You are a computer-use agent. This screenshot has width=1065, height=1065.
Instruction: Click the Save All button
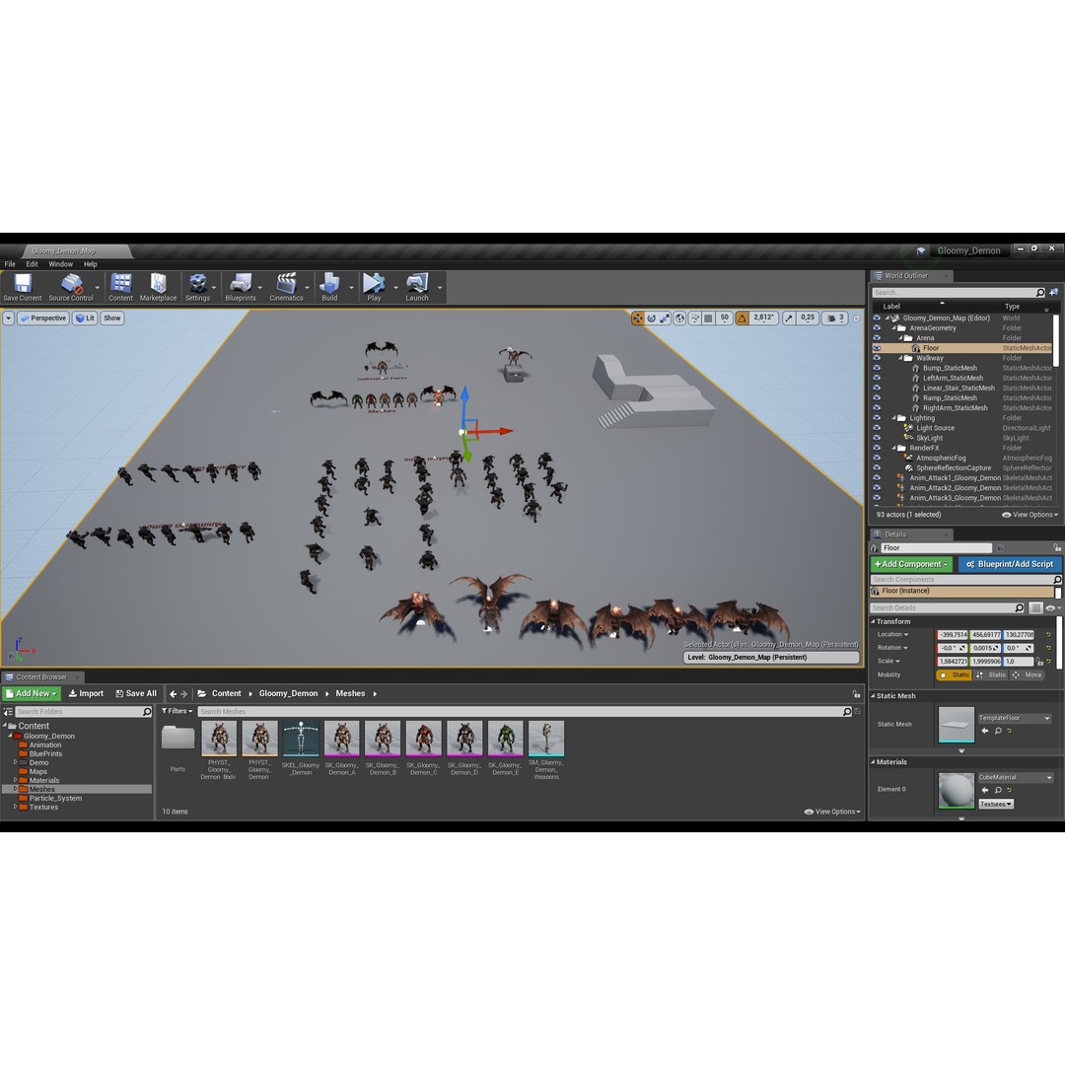(x=136, y=693)
